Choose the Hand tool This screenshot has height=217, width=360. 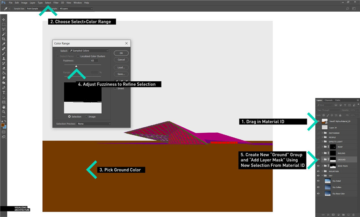[x=4, y=107]
